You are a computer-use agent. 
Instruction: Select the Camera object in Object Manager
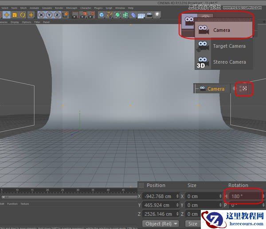[x=216, y=89]
